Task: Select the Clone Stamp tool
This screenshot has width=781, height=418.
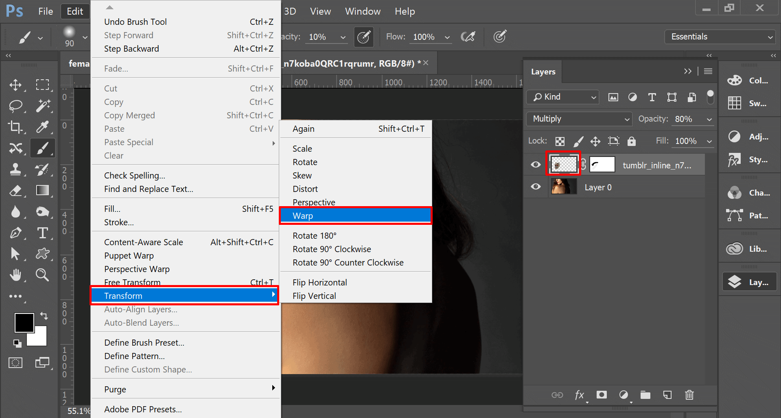Action: [x=15, y=169]
